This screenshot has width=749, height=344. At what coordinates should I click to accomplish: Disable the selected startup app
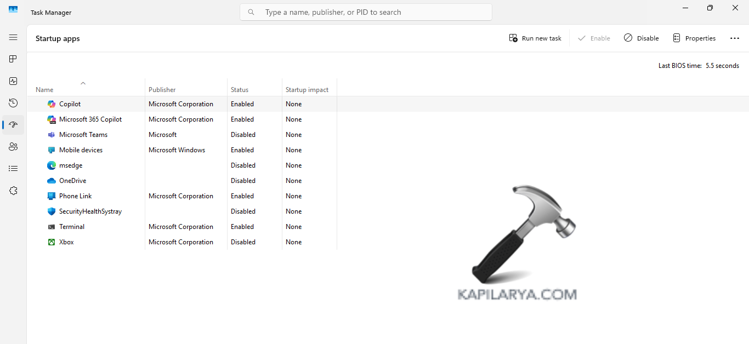(641, 38)
